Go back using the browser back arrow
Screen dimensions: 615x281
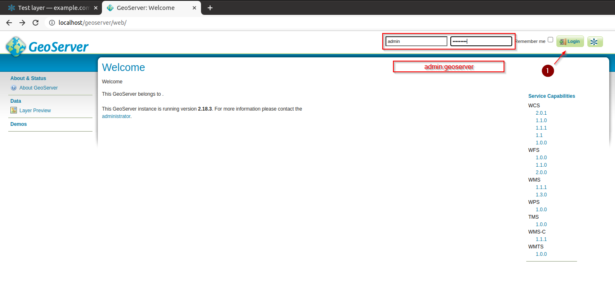(x=9, y=23)
